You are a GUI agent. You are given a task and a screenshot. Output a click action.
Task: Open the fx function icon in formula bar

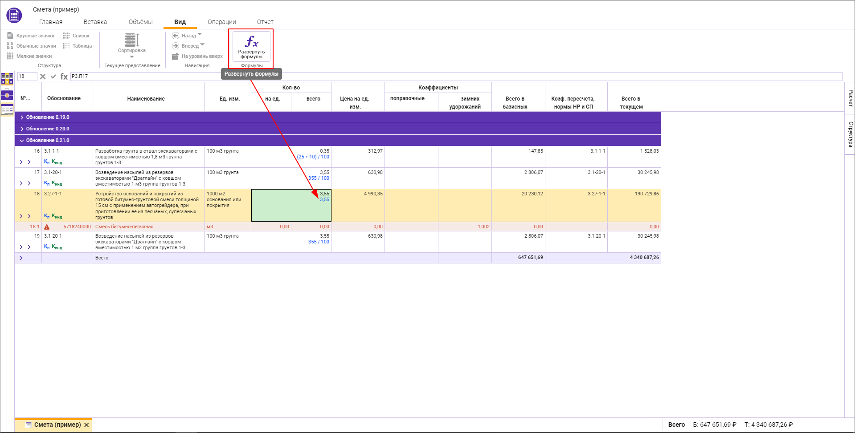coord(64,77)
